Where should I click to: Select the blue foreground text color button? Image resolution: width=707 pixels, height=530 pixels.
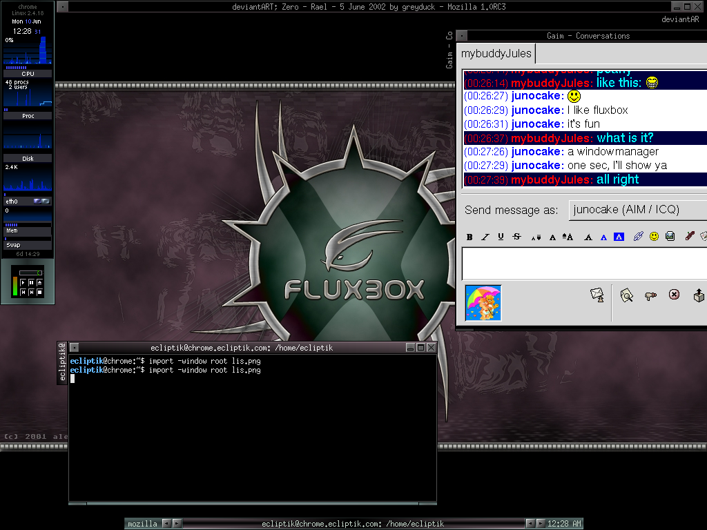(x=603, y=237)
